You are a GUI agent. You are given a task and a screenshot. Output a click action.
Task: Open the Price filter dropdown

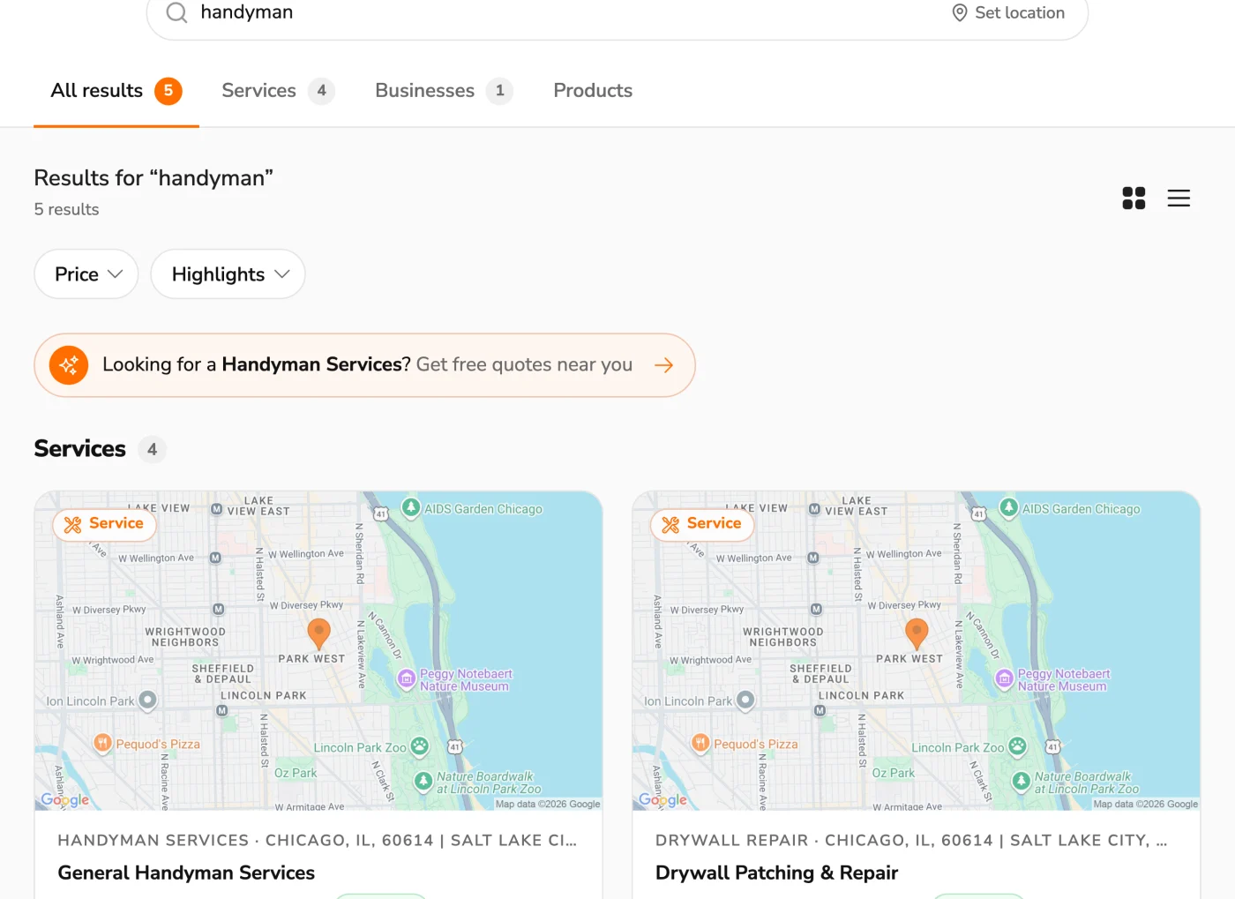(86, 274)
